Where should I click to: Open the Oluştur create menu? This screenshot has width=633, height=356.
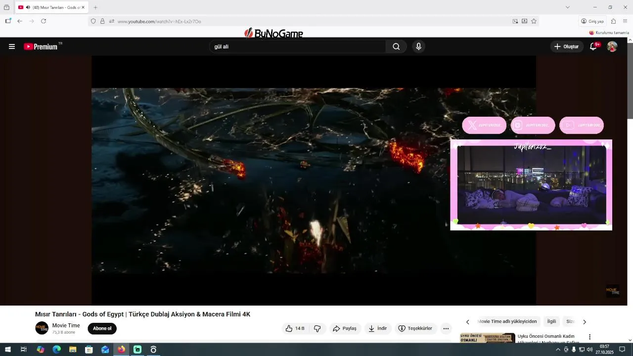tap(567, 46)
